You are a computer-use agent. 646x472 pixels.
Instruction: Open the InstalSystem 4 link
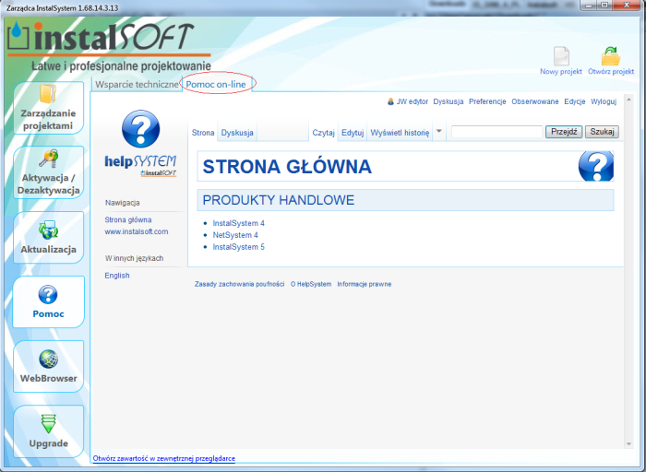[238, 223]
